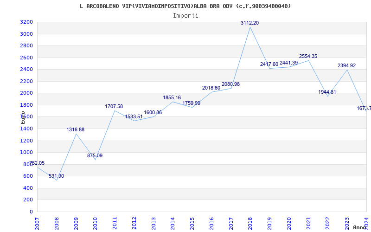Viewport: 371px width, 232px height.
Task: Click the 2600 y-axis value
Action: pos(26,58)
